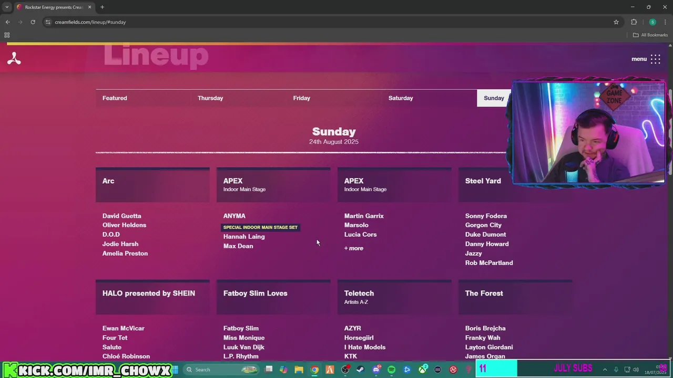
Task: Open the tab search dropdown arrow
Action: click(x=7, y=7)
